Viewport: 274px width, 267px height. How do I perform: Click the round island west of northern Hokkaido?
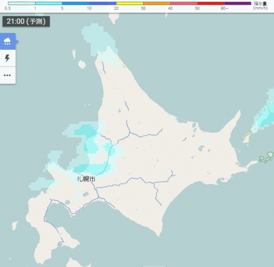pyautogui.click(x=82, y=64)
